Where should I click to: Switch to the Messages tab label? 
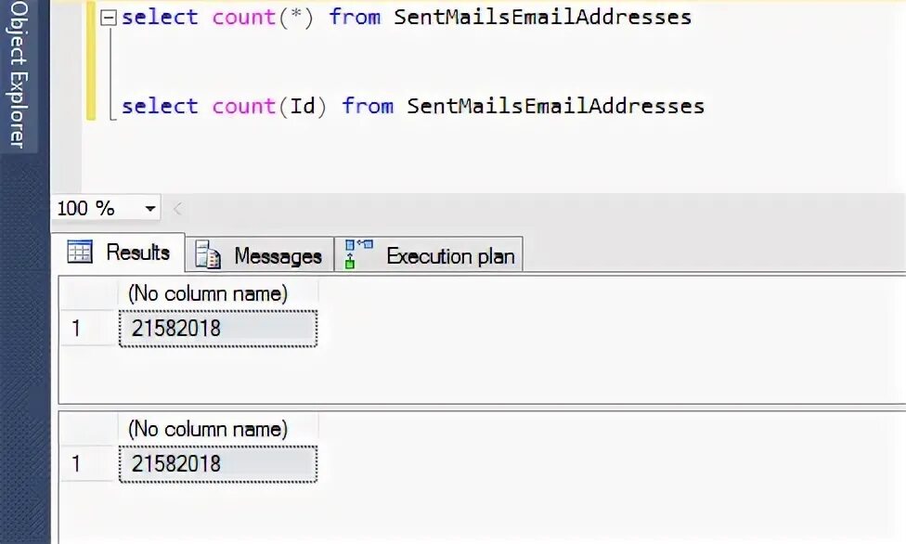point(277,256)
